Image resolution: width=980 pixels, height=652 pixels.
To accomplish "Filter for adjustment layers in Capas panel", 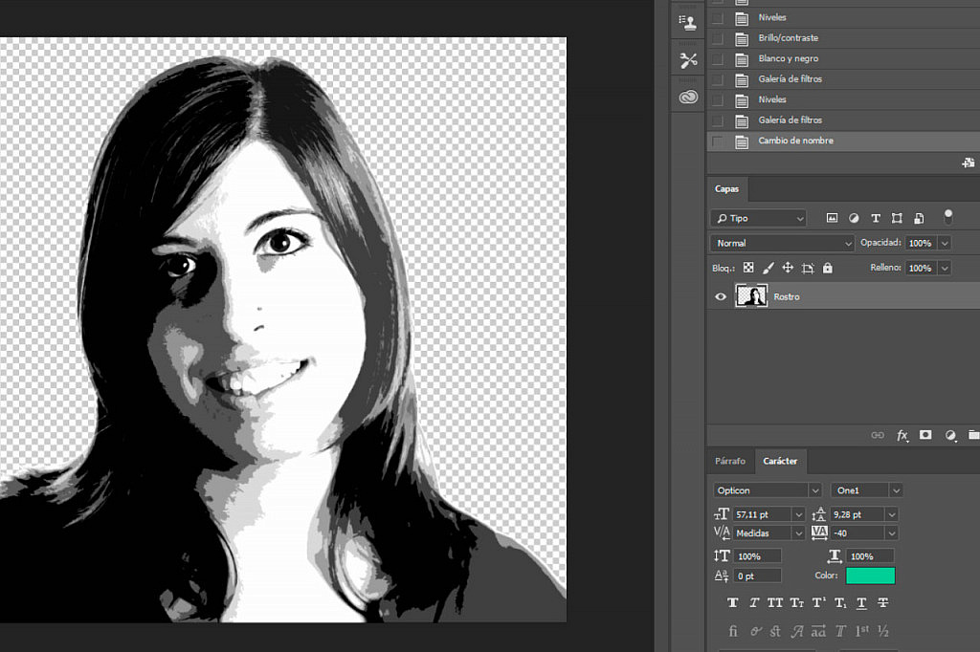I will tap(853, 218).
